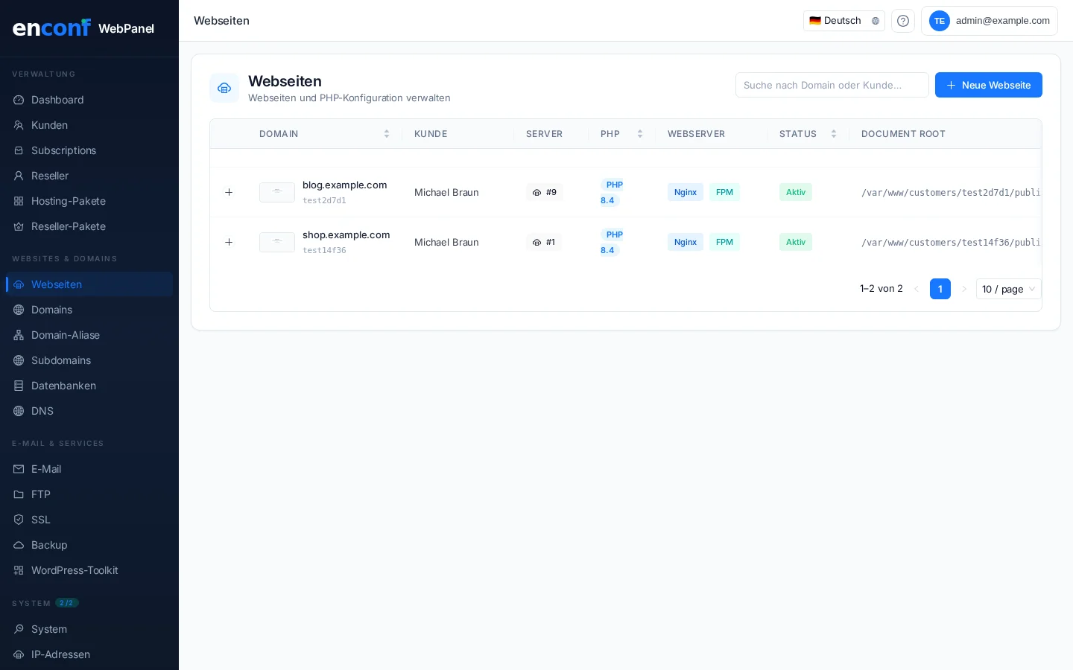Click the domain search input field
This screenshot has width=1073, height=670.
(x=832, y=85)
